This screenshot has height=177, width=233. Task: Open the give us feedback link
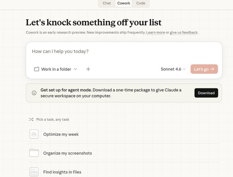coord(184,33)
